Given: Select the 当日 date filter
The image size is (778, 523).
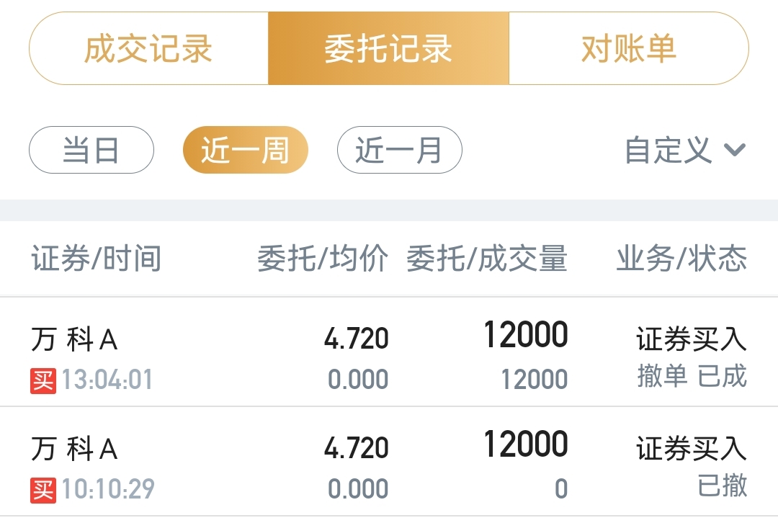Looking at the screenshot, I should [91, 151].
